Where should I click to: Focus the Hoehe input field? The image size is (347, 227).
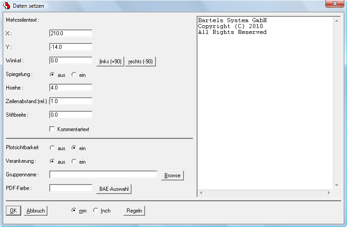pos(70,88)
